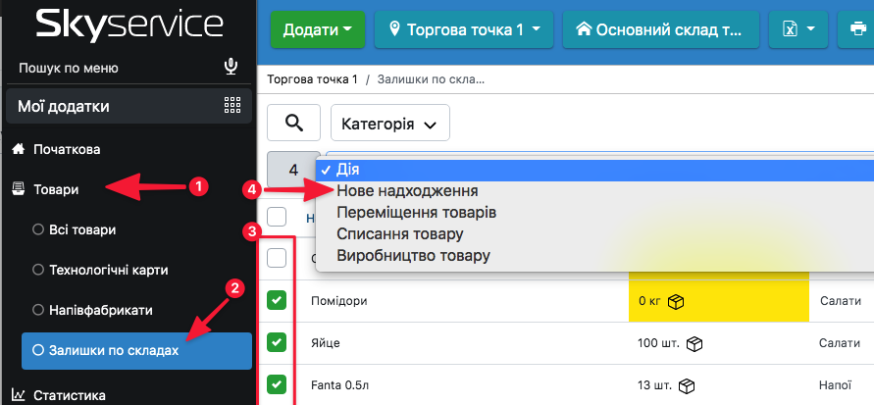The image size is (874, 405).
Task: Click the yellow highlighted 0 кг stock cell
Action: 718,301
